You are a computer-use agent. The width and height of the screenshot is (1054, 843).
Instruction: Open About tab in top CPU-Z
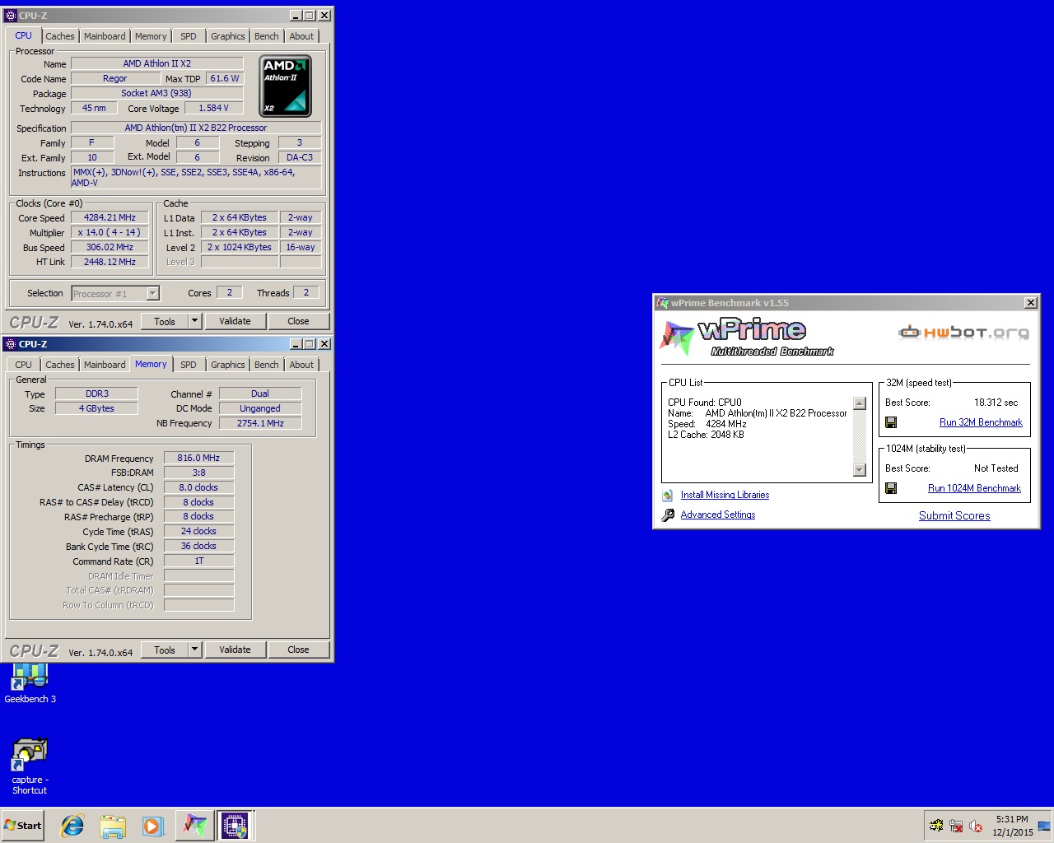click(x=301, y=36)
